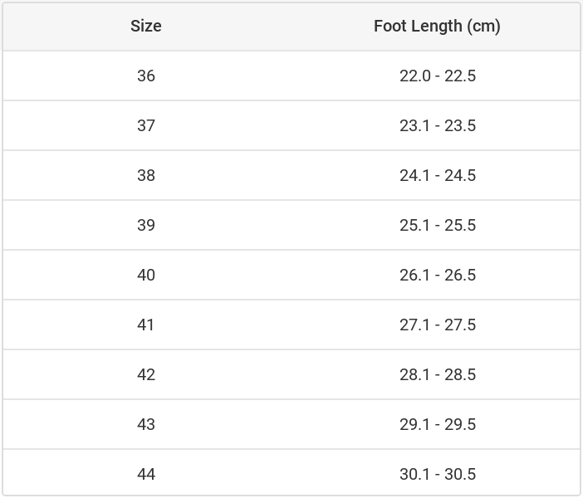This screenshot has width=583, height=498.
Task: Select the size 44 cell
Action: click(146, 474)
